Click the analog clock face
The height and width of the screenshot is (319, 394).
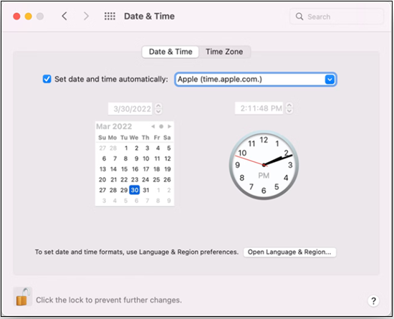click(x=264, y=165)
